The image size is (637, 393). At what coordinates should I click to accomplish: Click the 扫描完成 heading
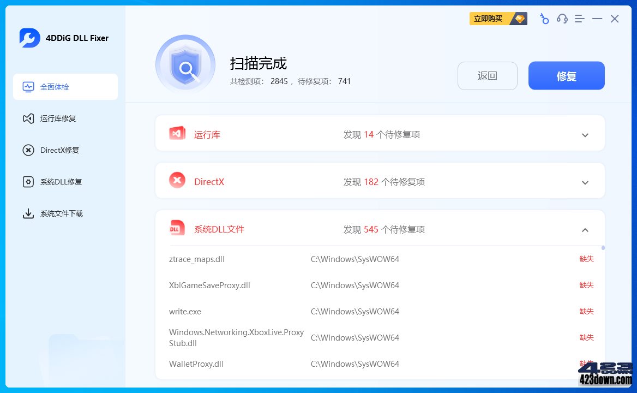(259, 63)
